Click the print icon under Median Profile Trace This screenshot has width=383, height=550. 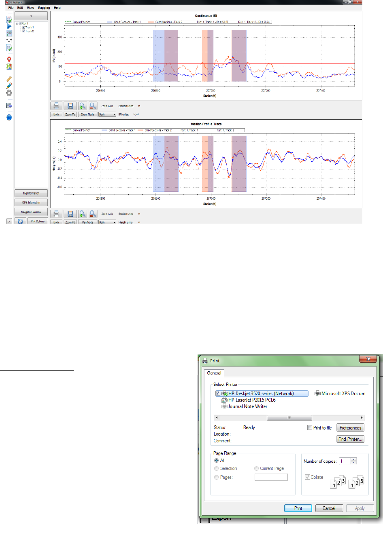(x=56, y=214)
